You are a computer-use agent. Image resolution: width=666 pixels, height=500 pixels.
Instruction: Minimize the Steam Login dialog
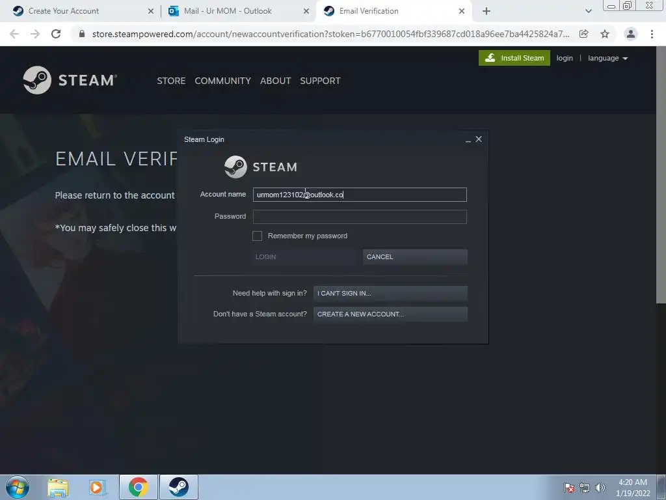[x=468, y=140]
